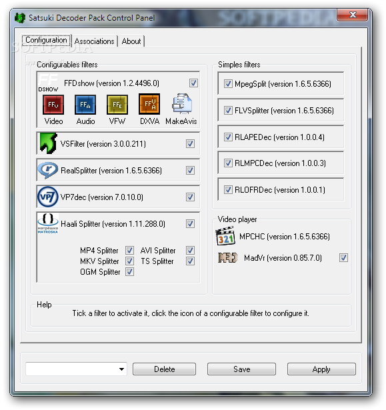Launch the MakeAvis tool icon

[x=182, y=103]
